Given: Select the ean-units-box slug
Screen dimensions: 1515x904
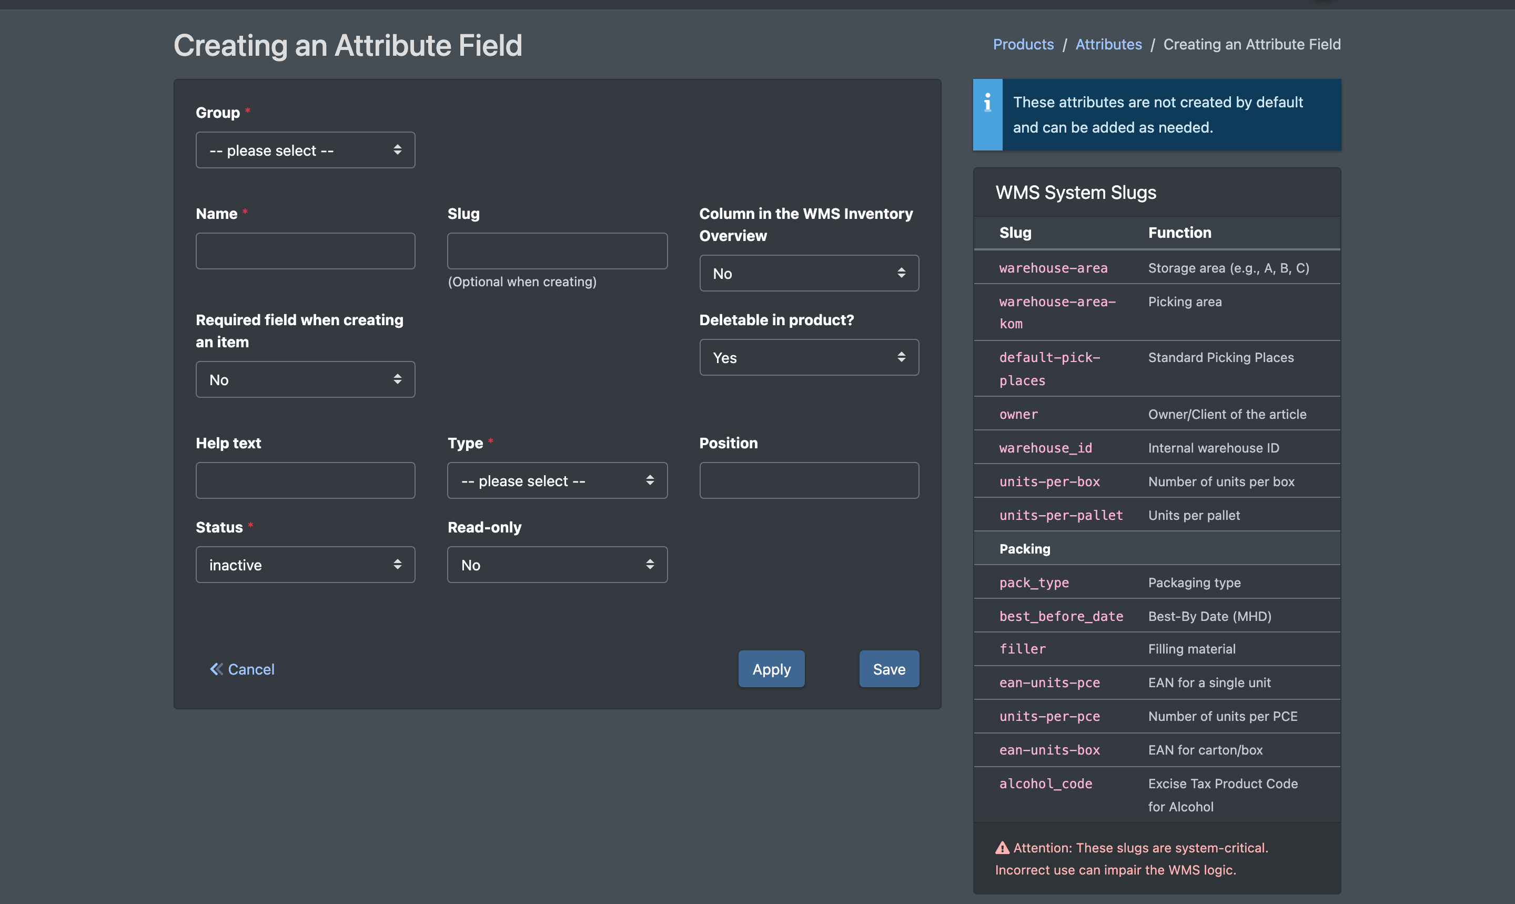Looking at the screenshot, I should (1049, 750).
